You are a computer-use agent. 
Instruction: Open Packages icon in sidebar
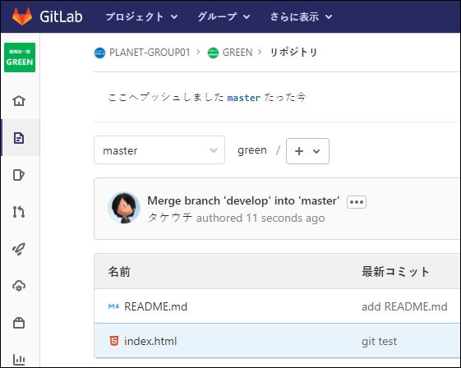tap(19, 323)
